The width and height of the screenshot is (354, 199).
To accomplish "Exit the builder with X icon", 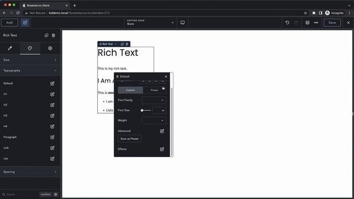I will pos(348,23).
